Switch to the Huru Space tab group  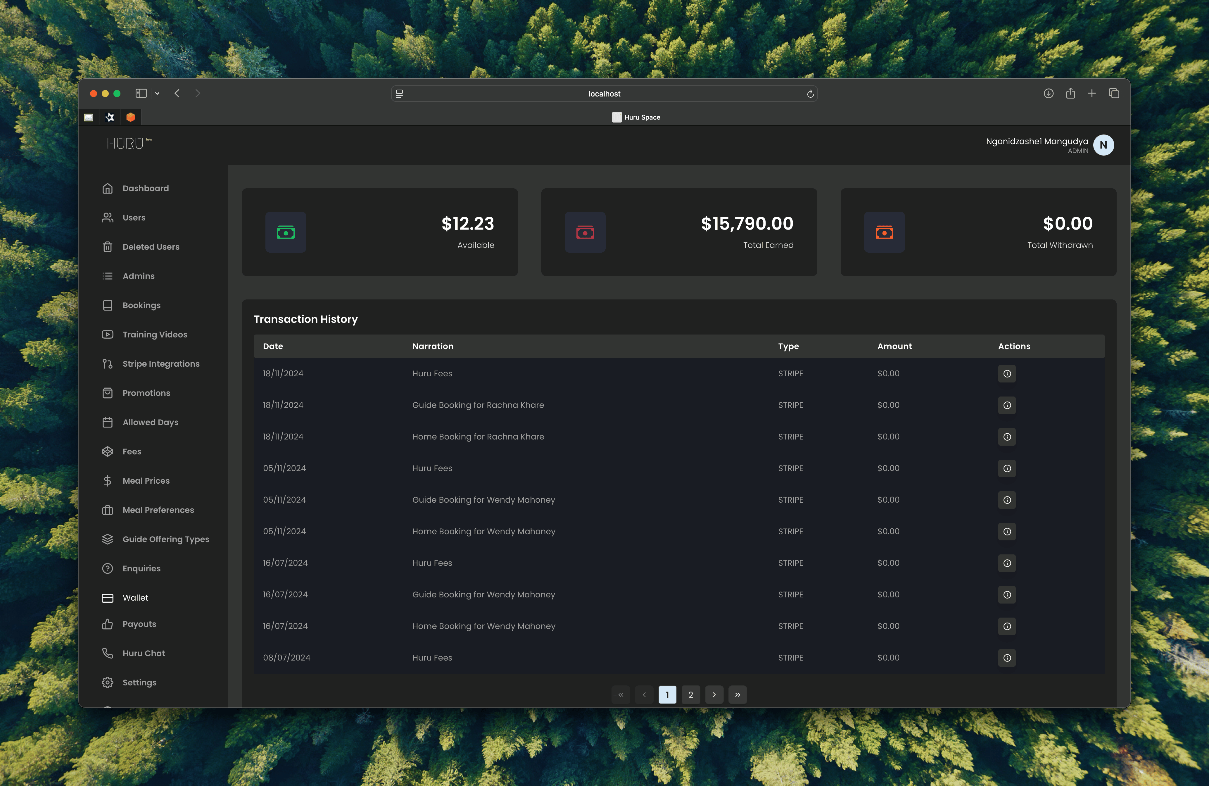(636, 117)
